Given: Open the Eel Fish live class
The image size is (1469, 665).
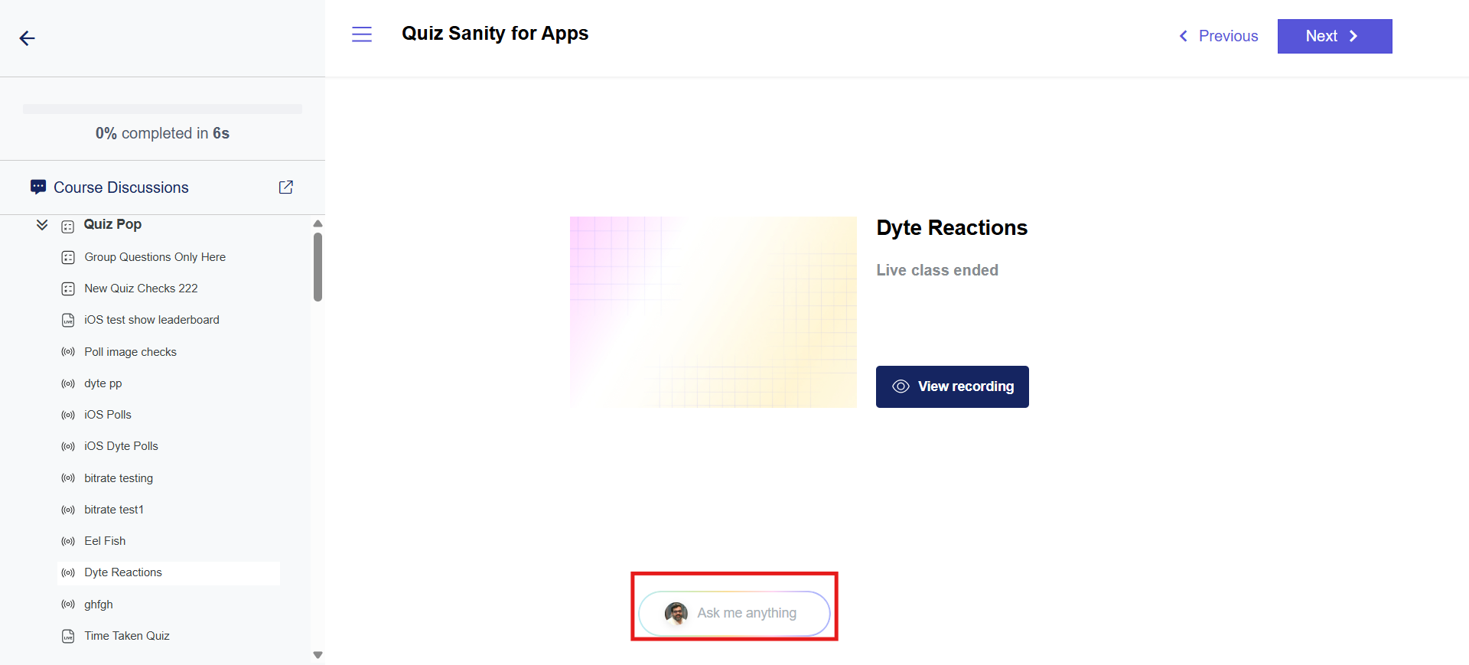Looking at the screenshot, I should [x=105, y=541].
